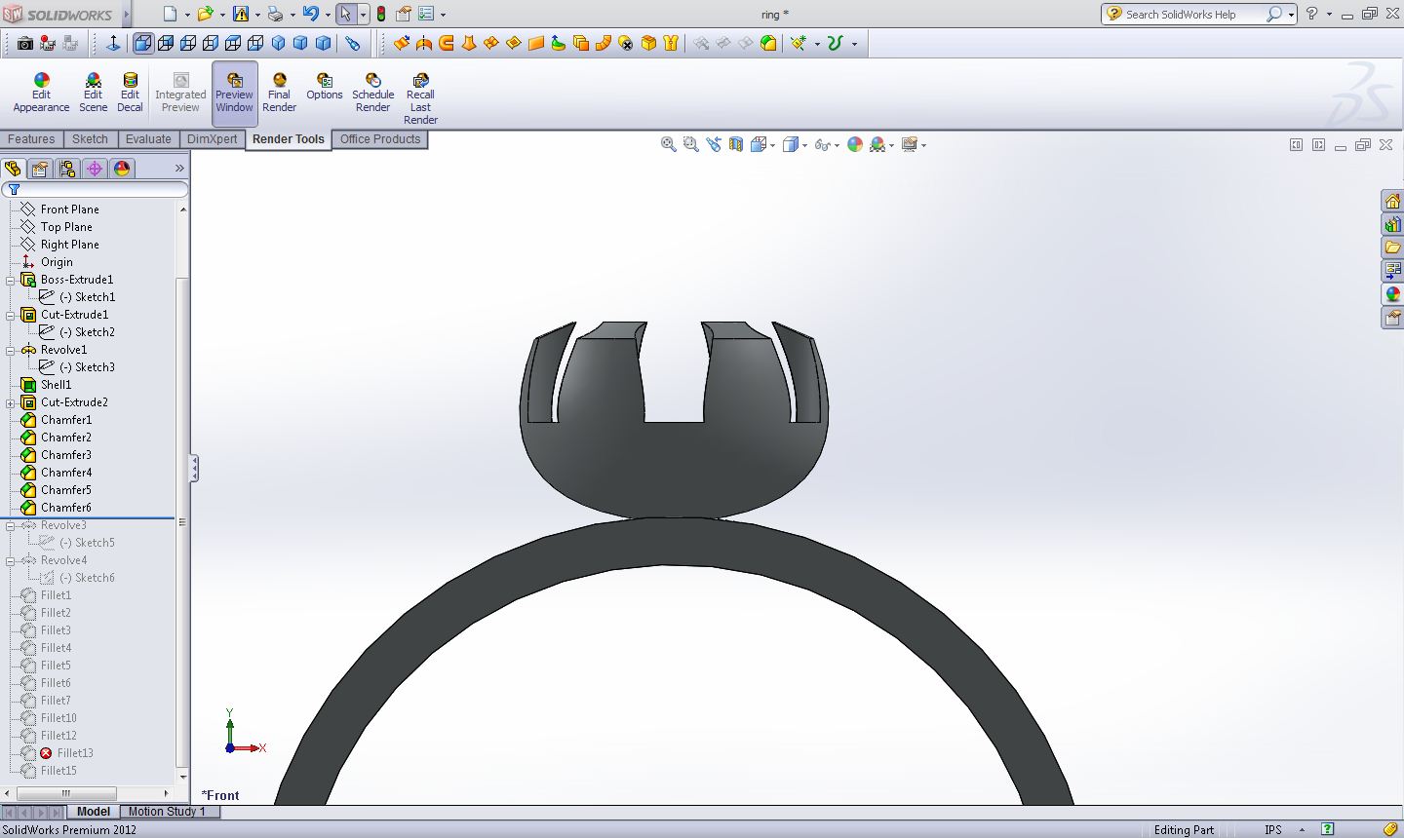Toggle the Preview Window button
The height and width of the screenshot is (838, 1404).
tap(234, 94)
